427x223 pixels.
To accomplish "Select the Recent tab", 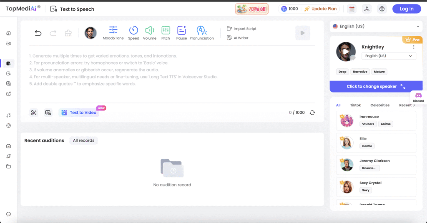I will pos(405,105).
